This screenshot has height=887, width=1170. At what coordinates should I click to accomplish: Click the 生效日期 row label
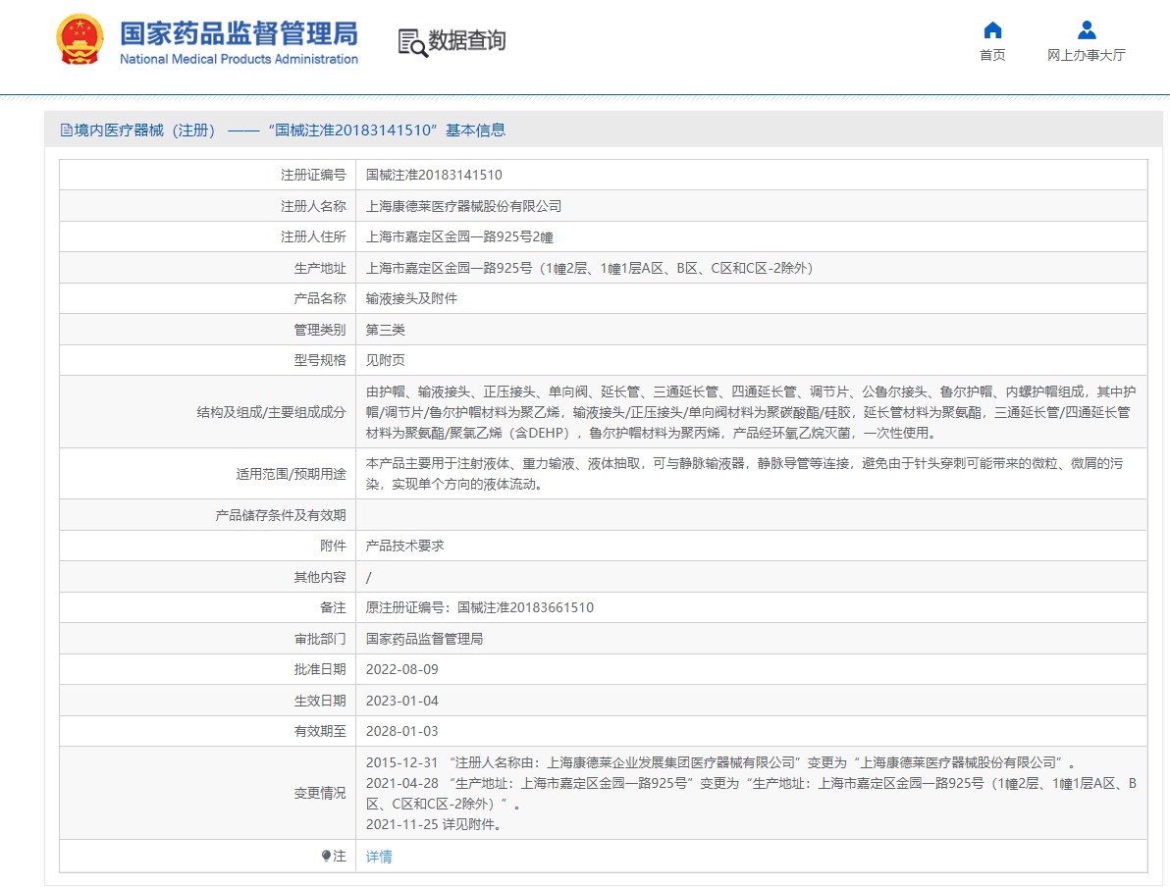320,701
